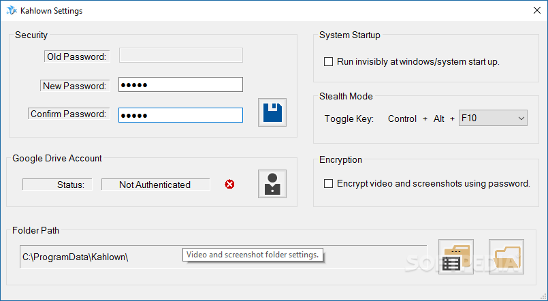548x301 pixels.
Task: Click the Toggle Key label
Action: pos(349,119)
